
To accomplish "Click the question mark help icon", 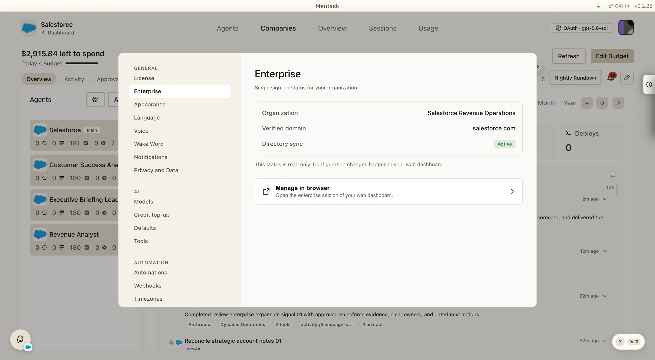I will tap(620, 341).
